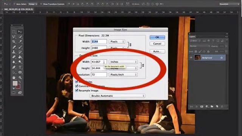Link layers in the Layers panel
Screen dimensions: 242x136
click(x=192, y=107)
